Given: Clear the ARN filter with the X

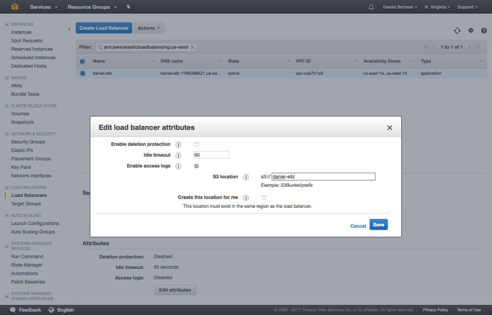Looking at the screenshot, I should pyautogui.click(x=192, y=47).
